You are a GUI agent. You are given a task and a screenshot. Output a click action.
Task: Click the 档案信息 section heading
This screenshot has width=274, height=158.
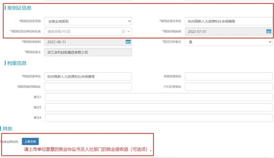[x=17, y=63]
